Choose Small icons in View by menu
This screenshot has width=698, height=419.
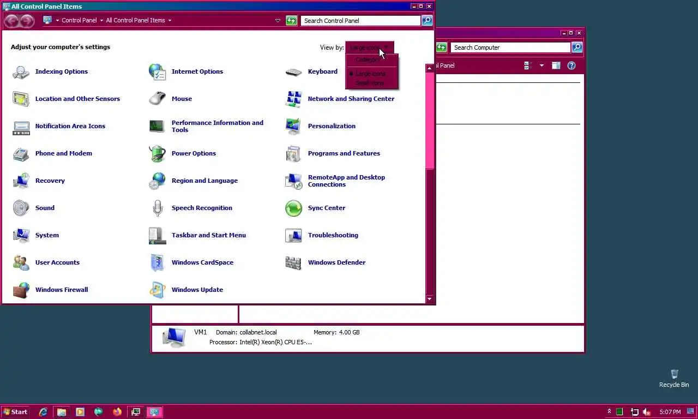[371, 83]
